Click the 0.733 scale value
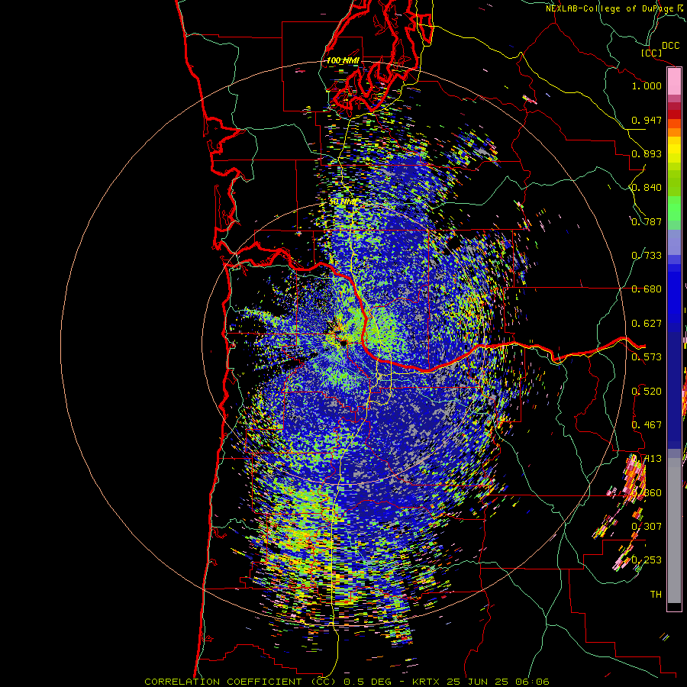The height and width of the screenshot is (687, 687). 647,256
